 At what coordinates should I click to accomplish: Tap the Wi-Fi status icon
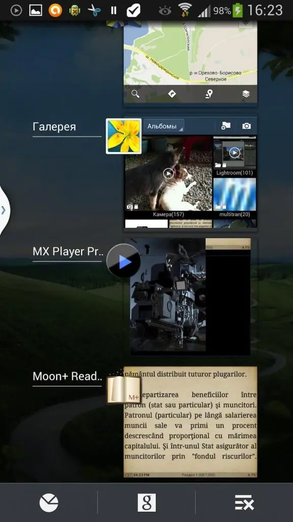185,10
